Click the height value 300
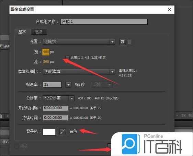 click(46, 62)
